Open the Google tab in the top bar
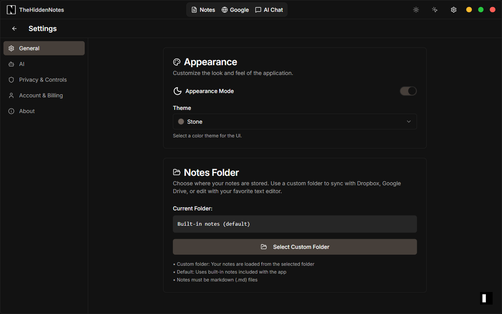Screen dimensions: 502x314 [x=235, y=9]
